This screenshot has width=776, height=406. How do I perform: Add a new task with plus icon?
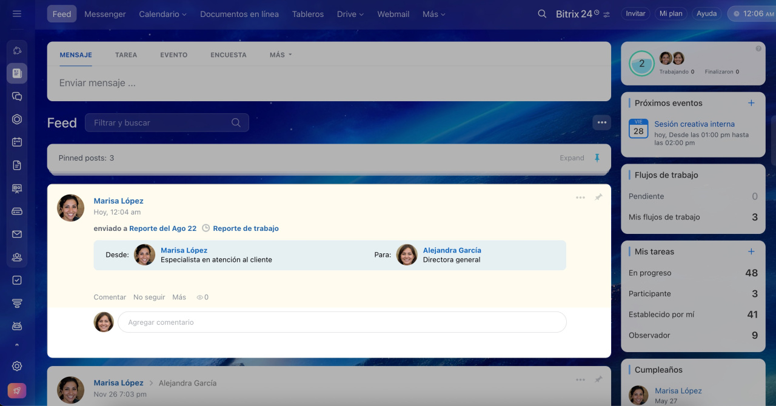[751, 251]
